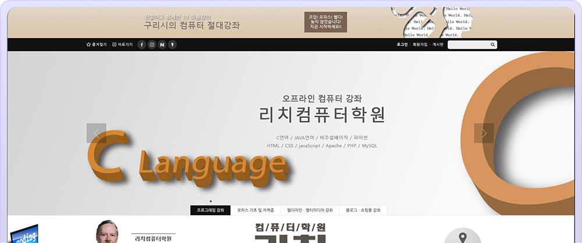Click the star 즐겨찾기 bookmark link
The image size is (582, 243).
(97, 45)
